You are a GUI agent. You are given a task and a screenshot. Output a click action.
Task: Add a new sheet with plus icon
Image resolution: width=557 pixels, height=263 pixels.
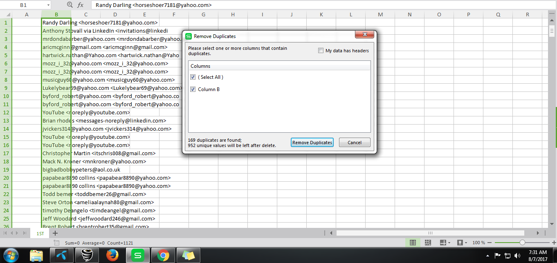[x=55, y=233]
